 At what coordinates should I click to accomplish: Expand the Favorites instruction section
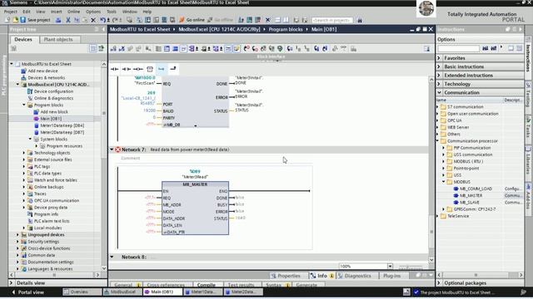click(x=439, y=58)
